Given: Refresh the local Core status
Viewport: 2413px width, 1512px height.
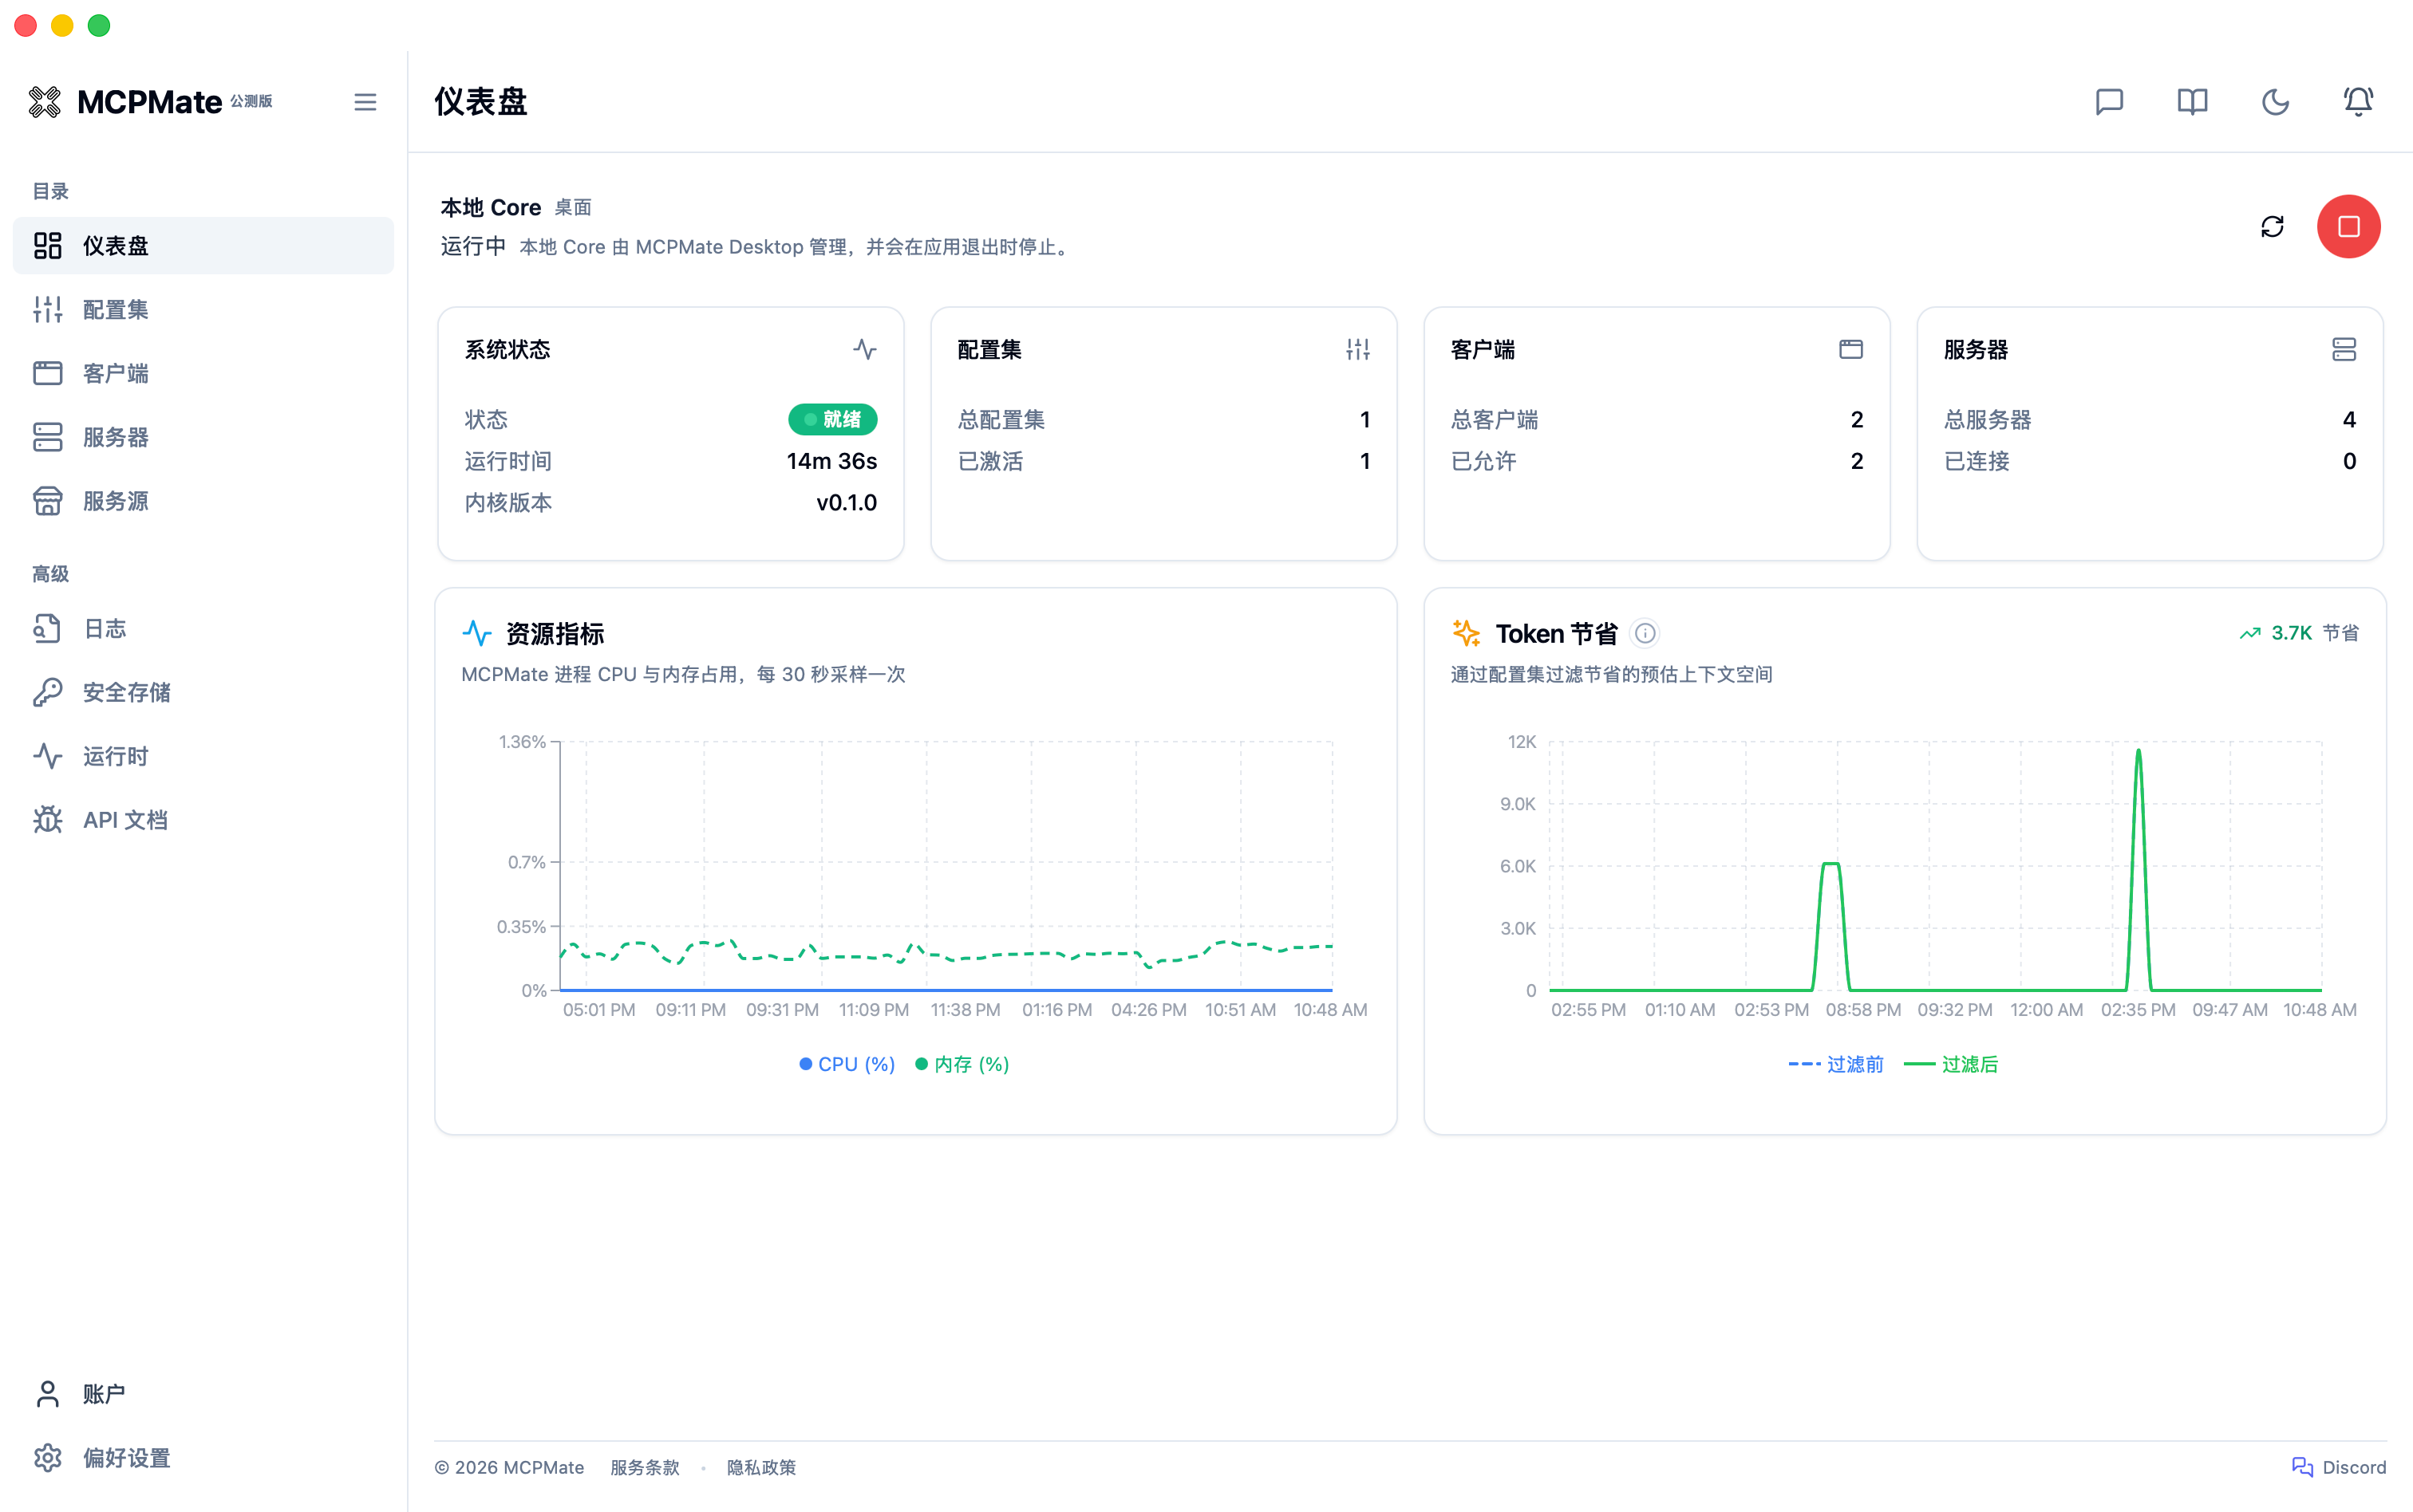Looking at the screenshot, I should pos(2272,227).
